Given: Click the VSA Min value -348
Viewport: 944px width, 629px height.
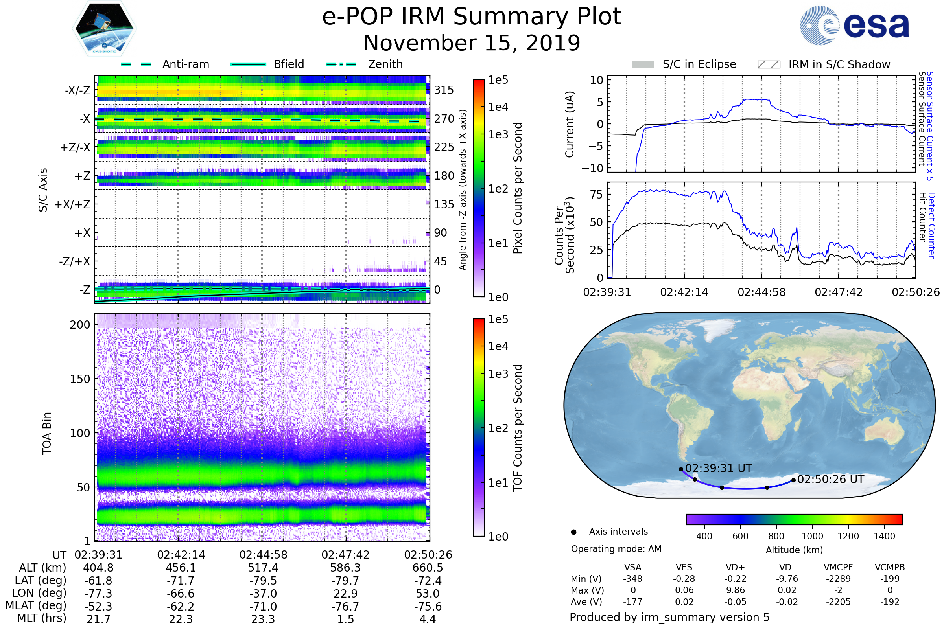Looking at the screenshot, I should [x=632, y=579].
